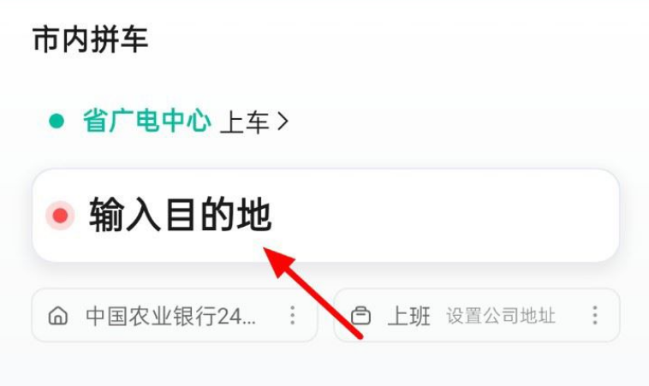Open the more options dots for work address
649x386 pixels.
pos(595,315)
